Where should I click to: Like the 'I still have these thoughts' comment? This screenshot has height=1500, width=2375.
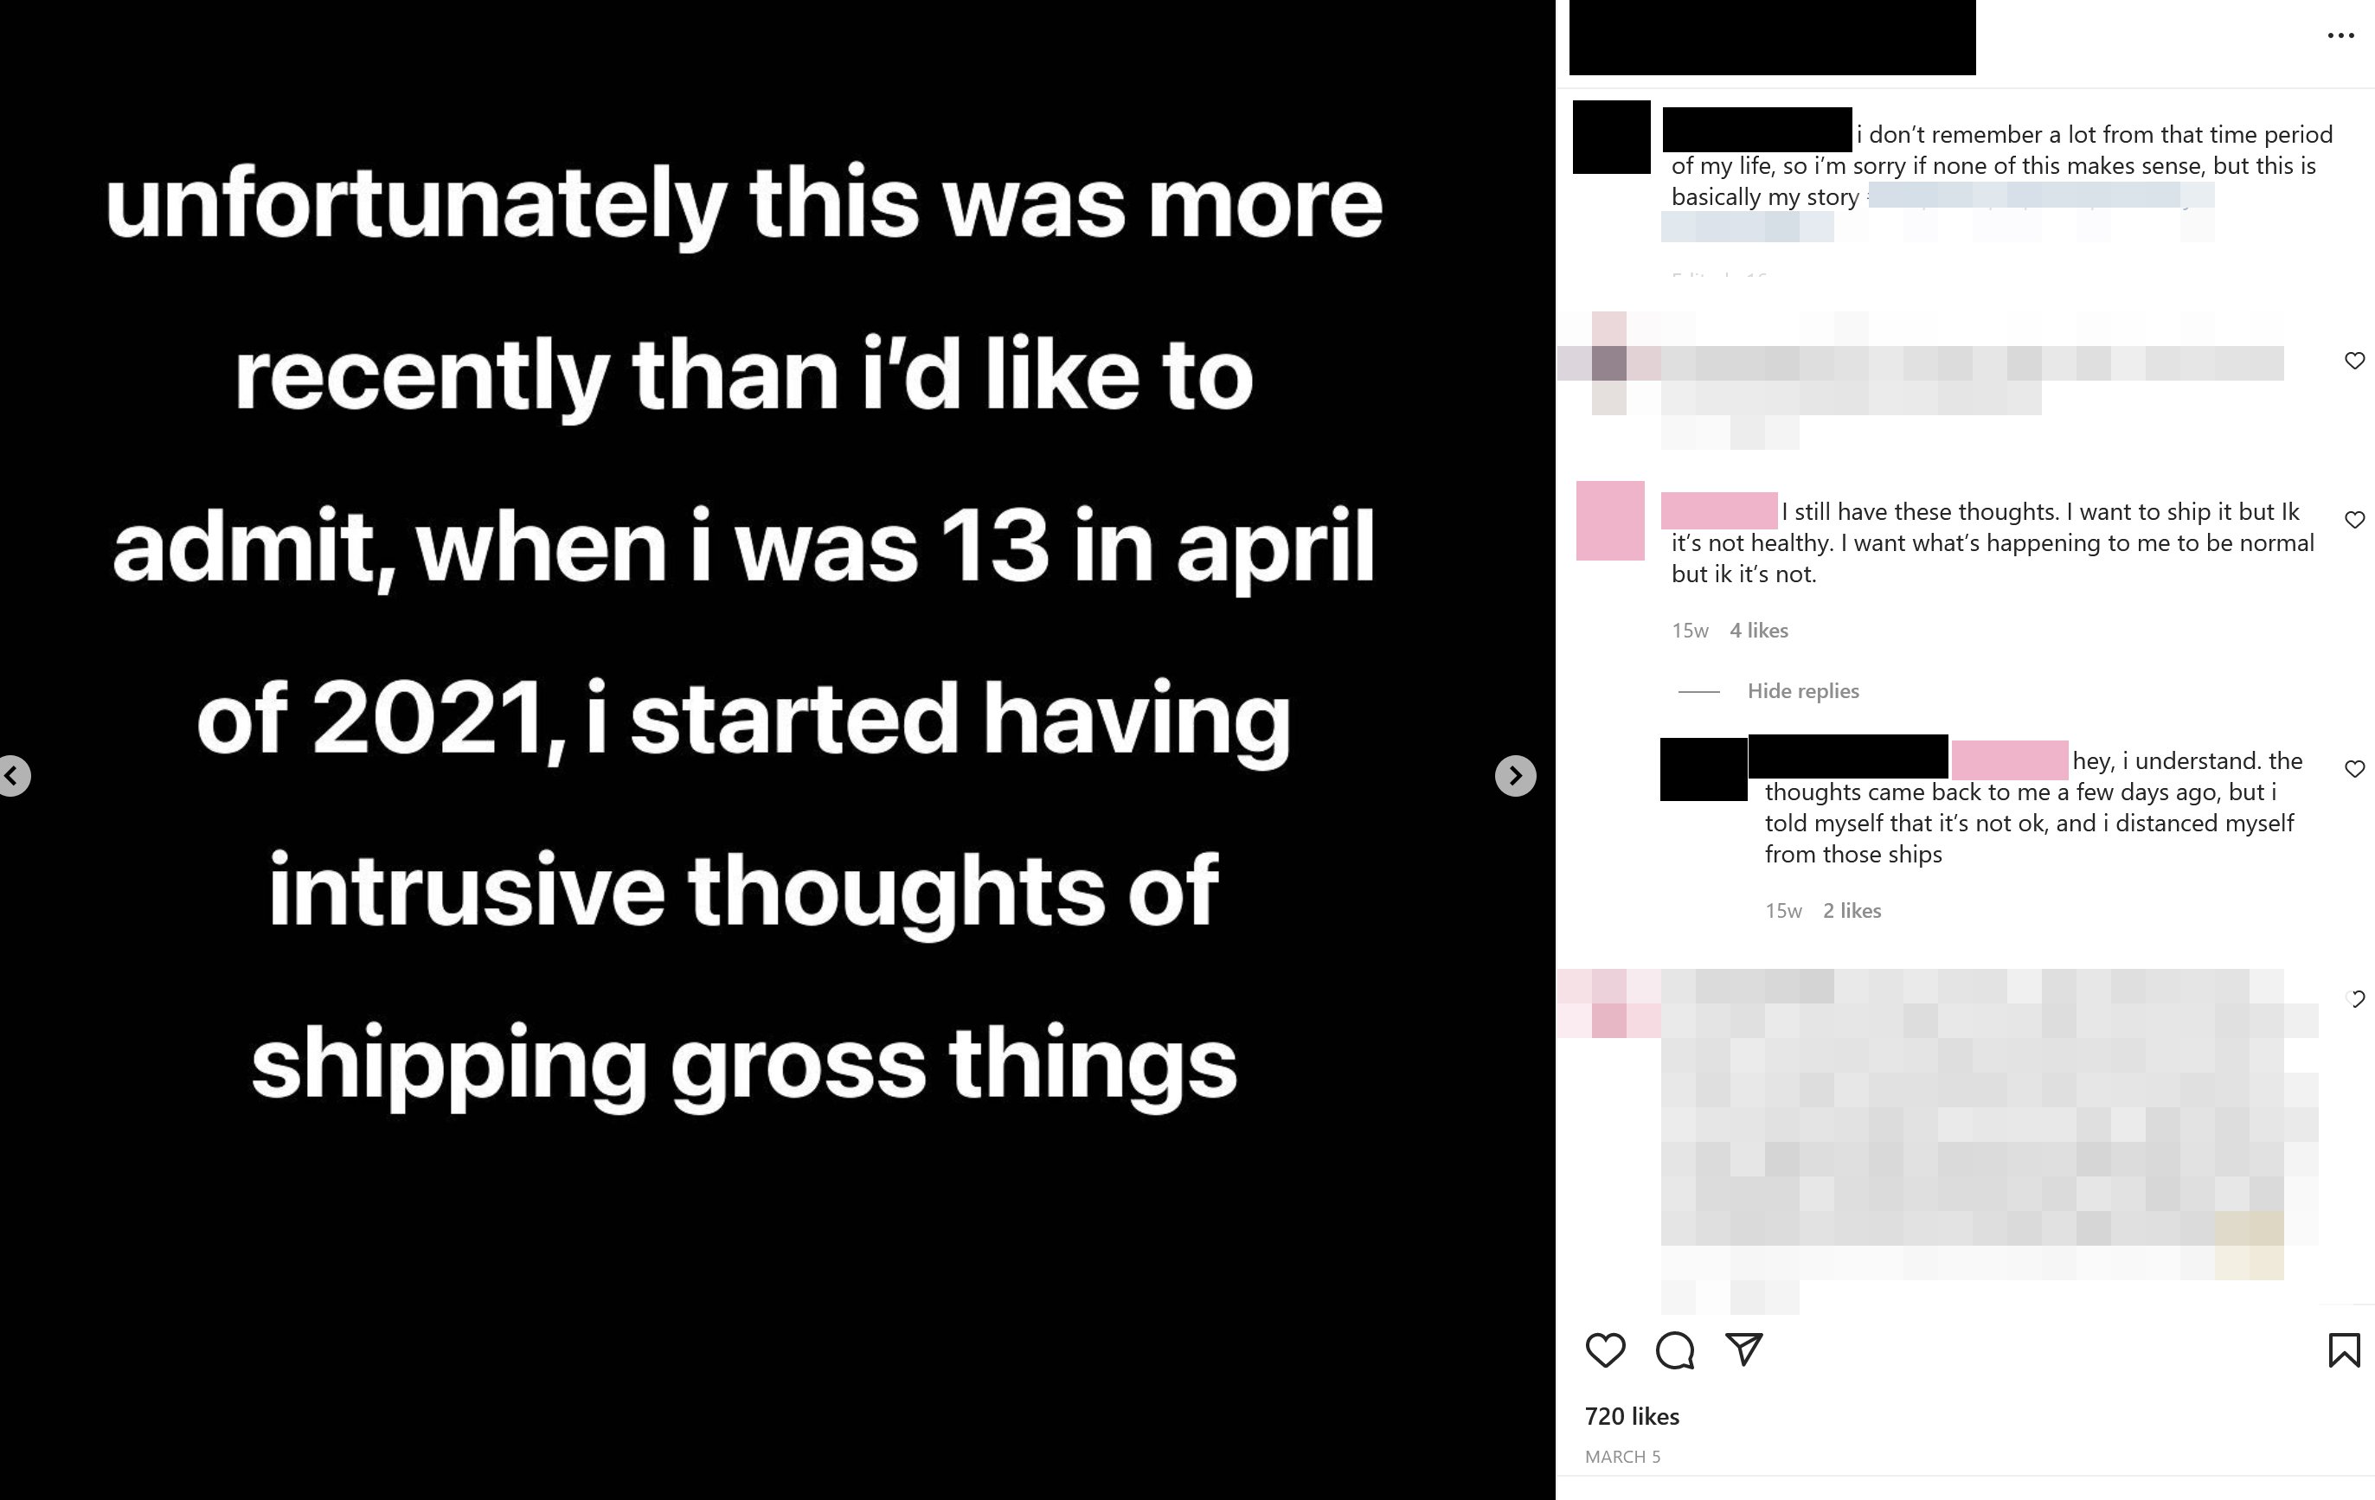pos(2354,520)
